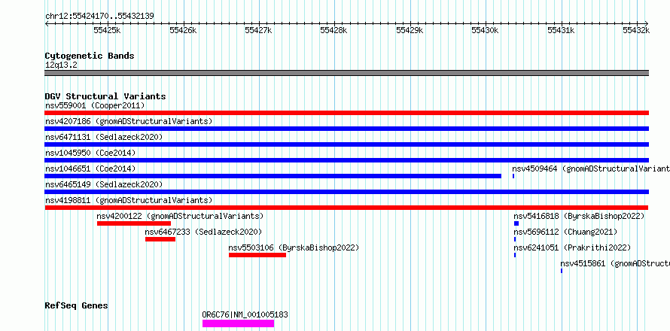
Task: Click the blue nsv1045950 variant bar
Action: coord(346,160)
